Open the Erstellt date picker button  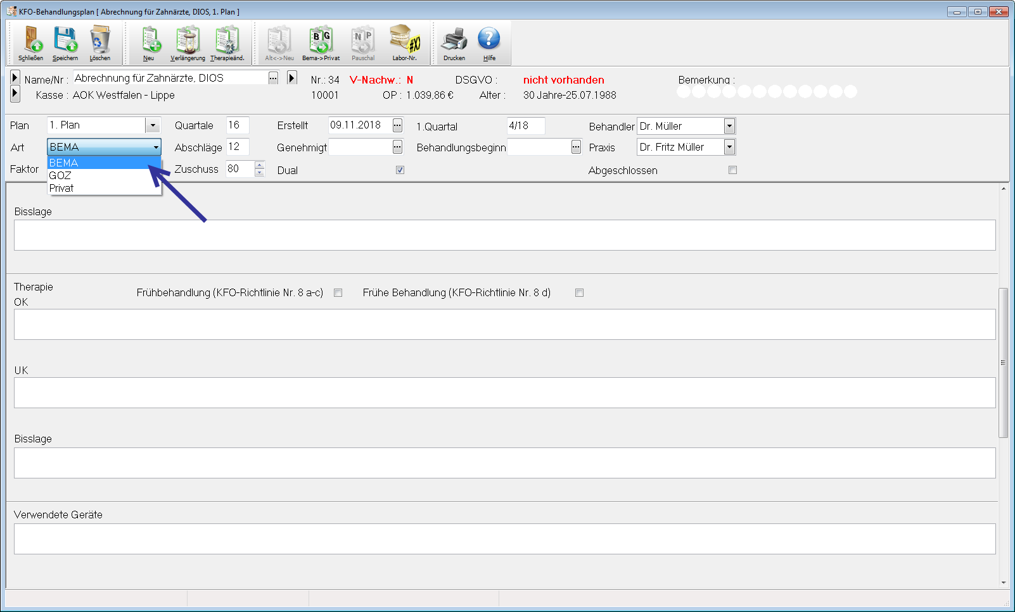(x=397, y=125)
